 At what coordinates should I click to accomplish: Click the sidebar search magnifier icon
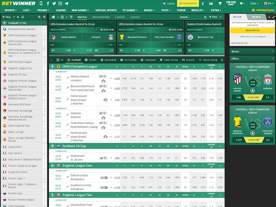(39, 17)
